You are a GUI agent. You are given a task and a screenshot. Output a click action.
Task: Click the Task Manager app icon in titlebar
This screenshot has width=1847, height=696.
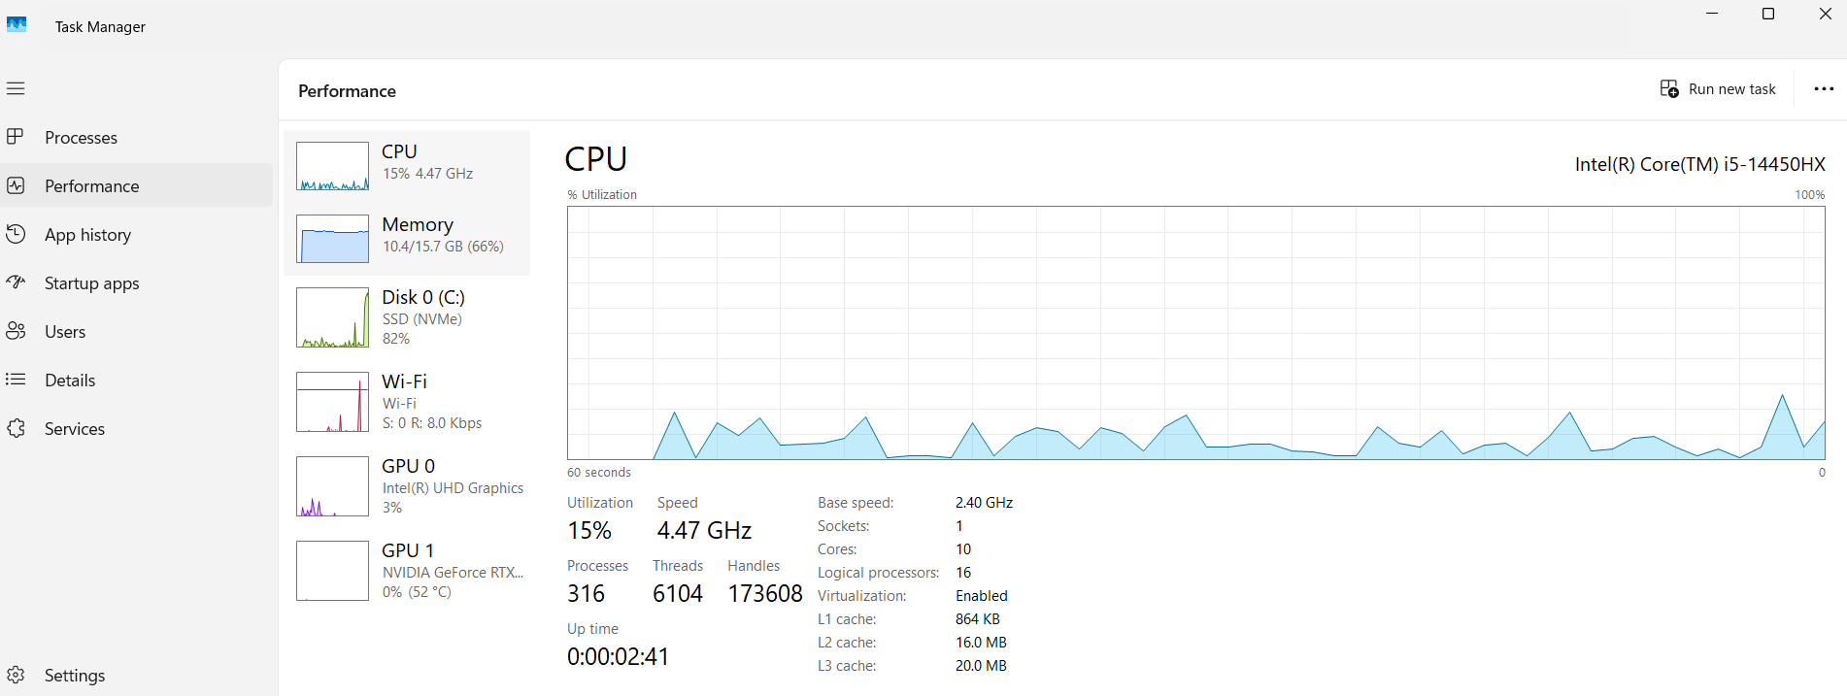[17, 25]
